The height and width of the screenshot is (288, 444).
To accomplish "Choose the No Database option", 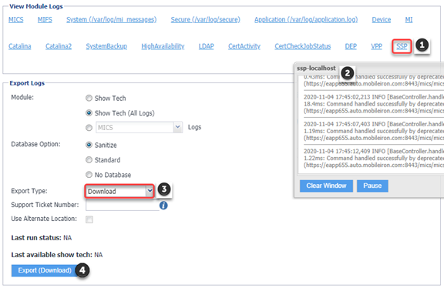I will coord(89,175).
